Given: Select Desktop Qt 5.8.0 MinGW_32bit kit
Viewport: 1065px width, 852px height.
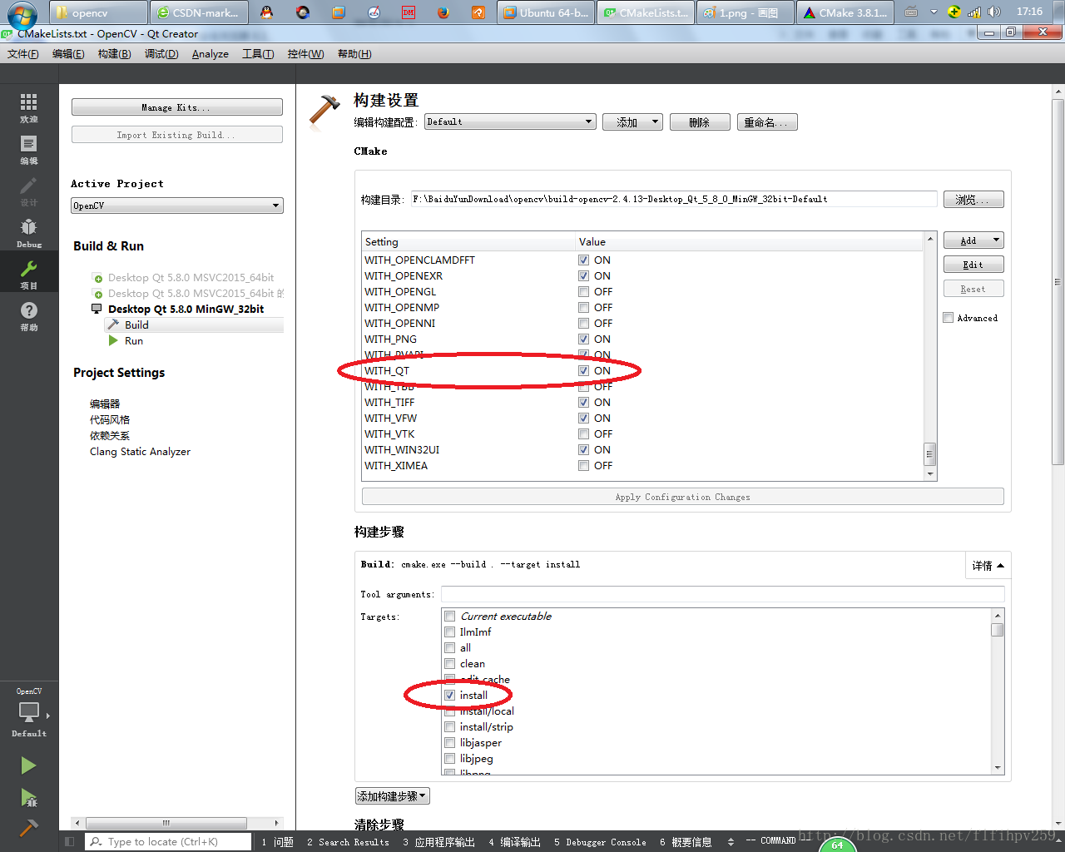Looking at the screenshot, I should (x=186, y=310).
